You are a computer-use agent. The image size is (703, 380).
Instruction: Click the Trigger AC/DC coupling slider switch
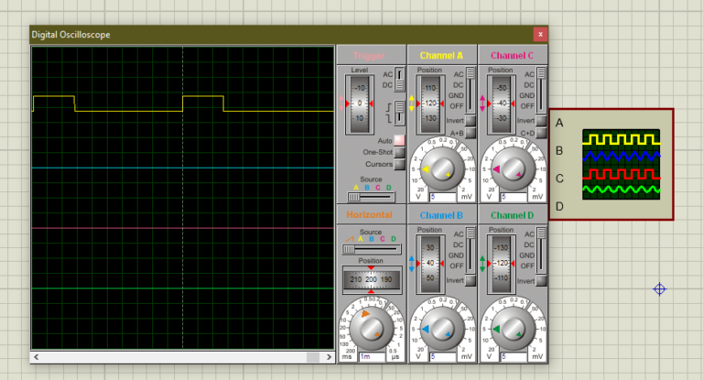[x=399, y=80]
